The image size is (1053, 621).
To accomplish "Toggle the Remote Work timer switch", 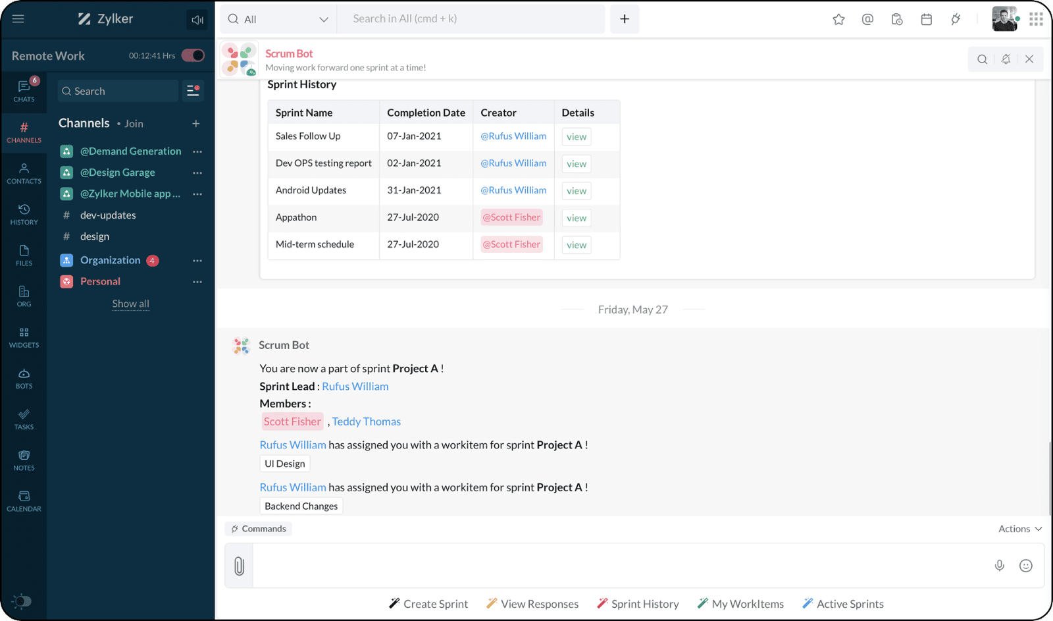I will [x=193, y=55].
